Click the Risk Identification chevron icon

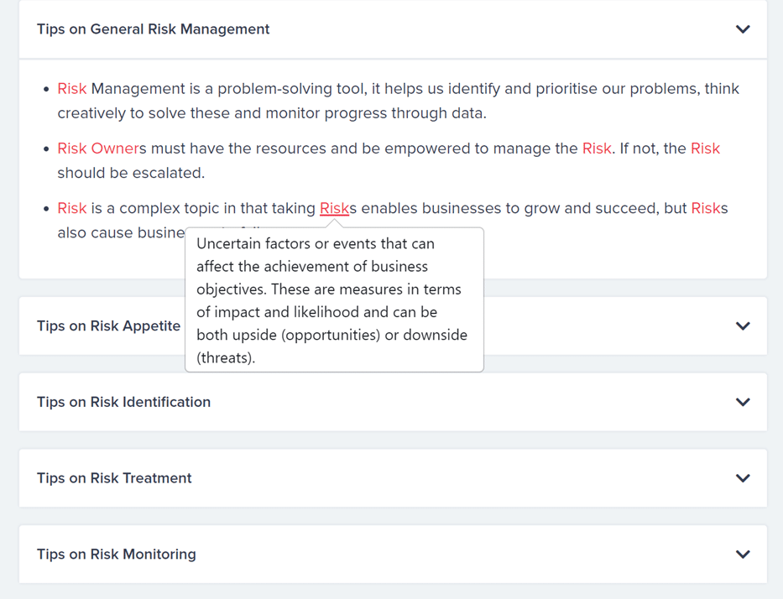pos(743,403)
